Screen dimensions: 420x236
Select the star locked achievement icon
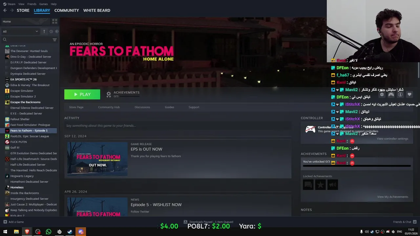pyautogui.click(x=320, y=185)
